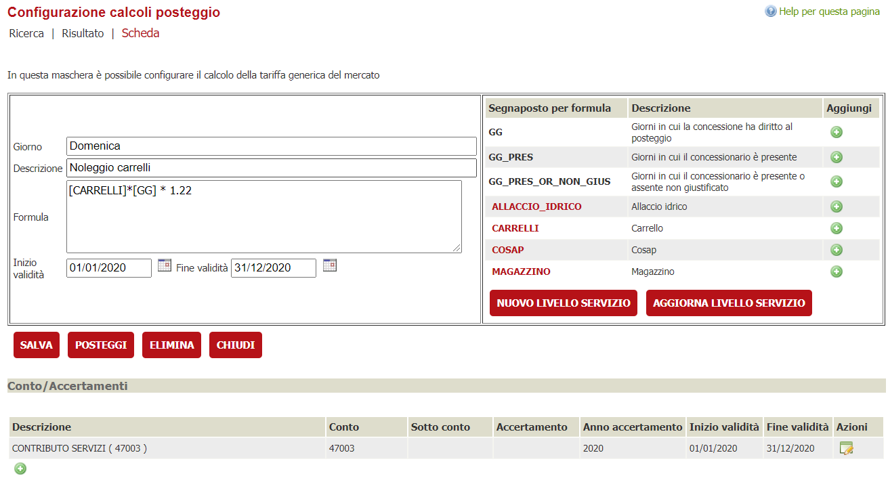
Task: Add the COSAP placeholder
Action: 836,250
